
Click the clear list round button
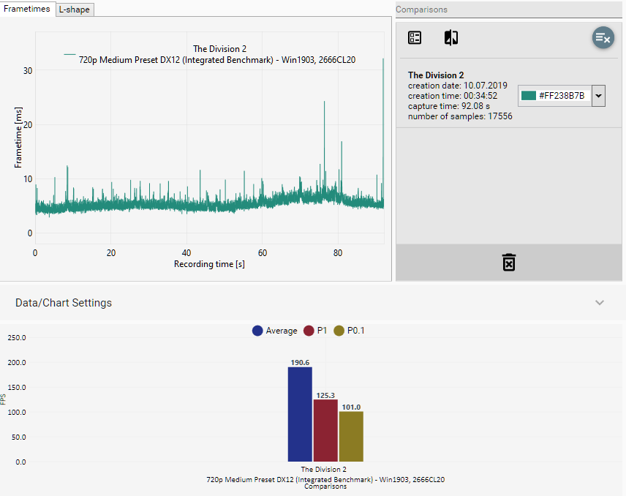tap(603, 38)
